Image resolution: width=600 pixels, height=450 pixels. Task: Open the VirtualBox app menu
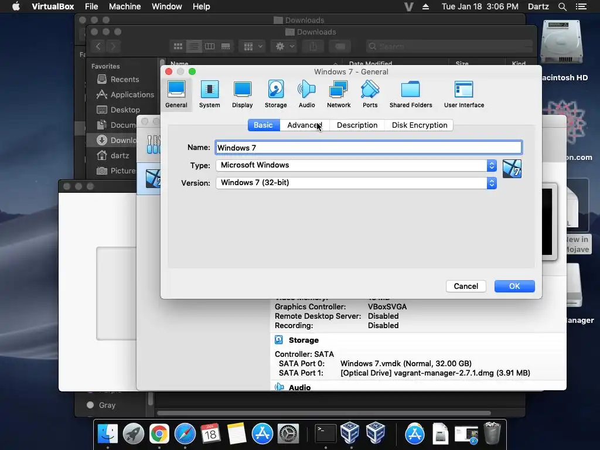(x=53, y=6)
